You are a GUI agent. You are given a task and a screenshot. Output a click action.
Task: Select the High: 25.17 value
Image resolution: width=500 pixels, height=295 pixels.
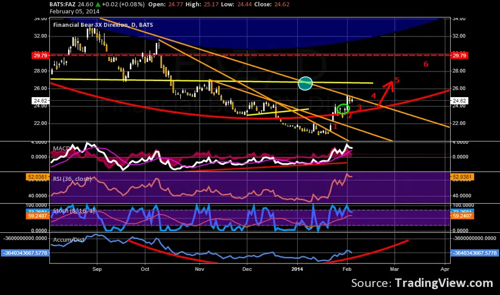pos(202,4)
